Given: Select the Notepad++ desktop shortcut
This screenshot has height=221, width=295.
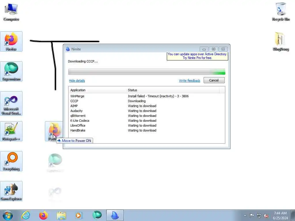Looking at the screenshot, I should (x=11, y=131).
